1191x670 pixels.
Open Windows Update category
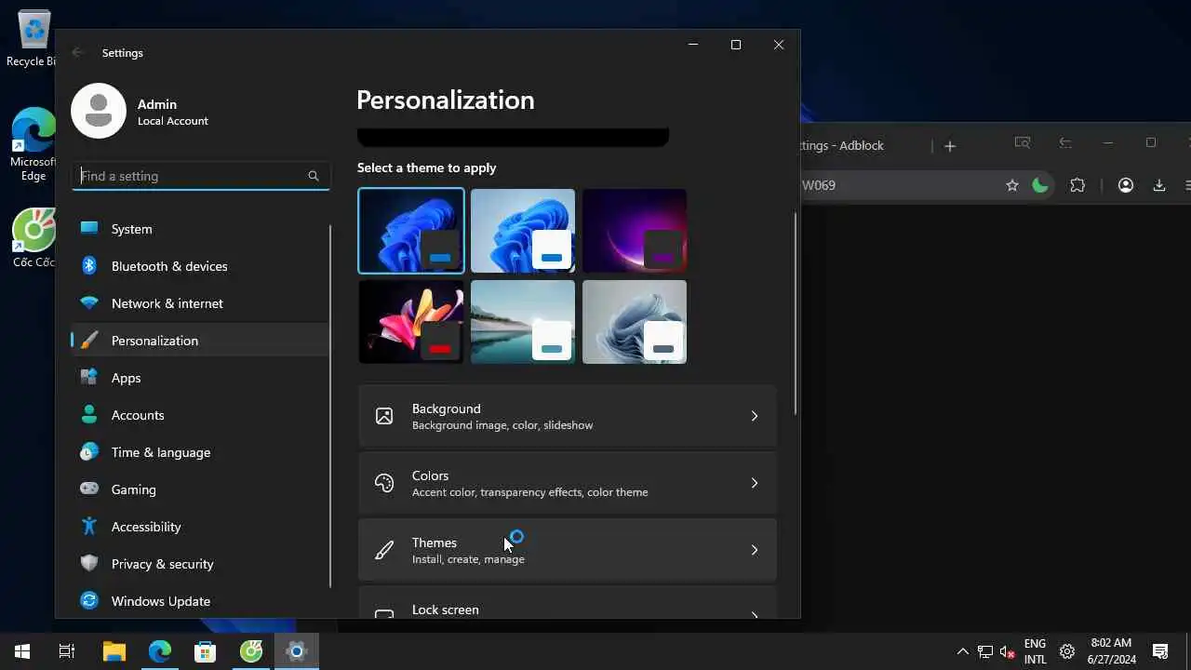(200, 600)
